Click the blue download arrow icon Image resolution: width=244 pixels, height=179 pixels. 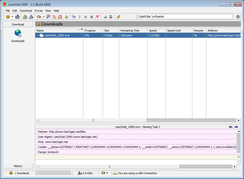coord(31,17)
